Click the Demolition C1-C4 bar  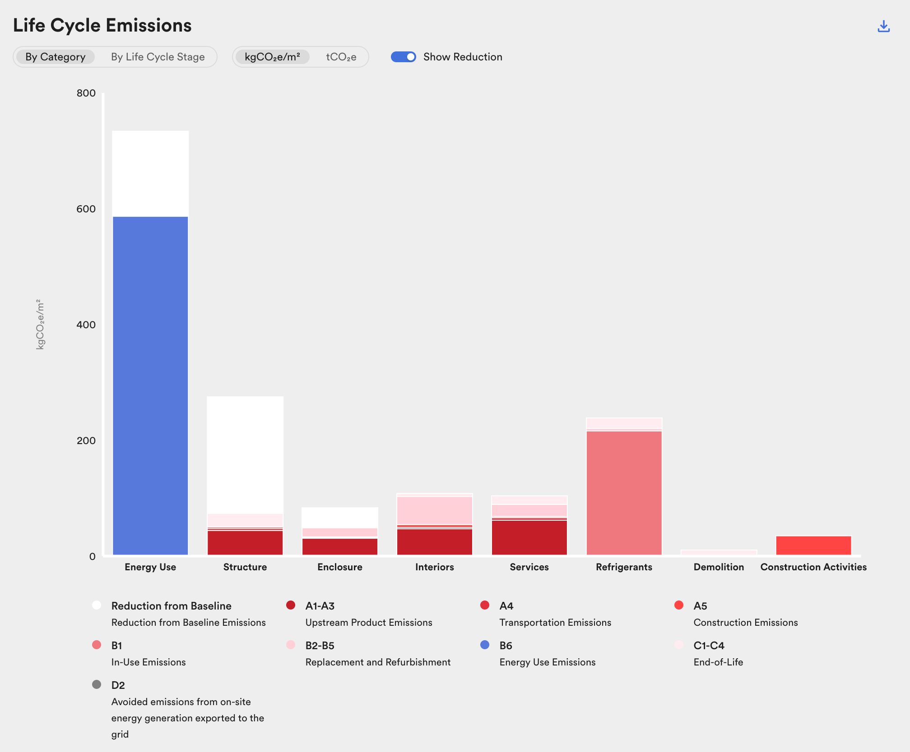719,552
